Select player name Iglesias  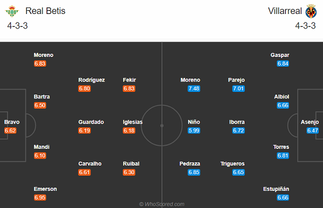point(132,122)
